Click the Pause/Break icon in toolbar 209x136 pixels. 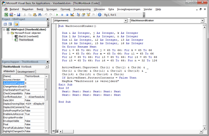click(x=62, y=15)
